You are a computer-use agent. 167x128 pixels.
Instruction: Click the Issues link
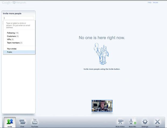pos(155,2)
